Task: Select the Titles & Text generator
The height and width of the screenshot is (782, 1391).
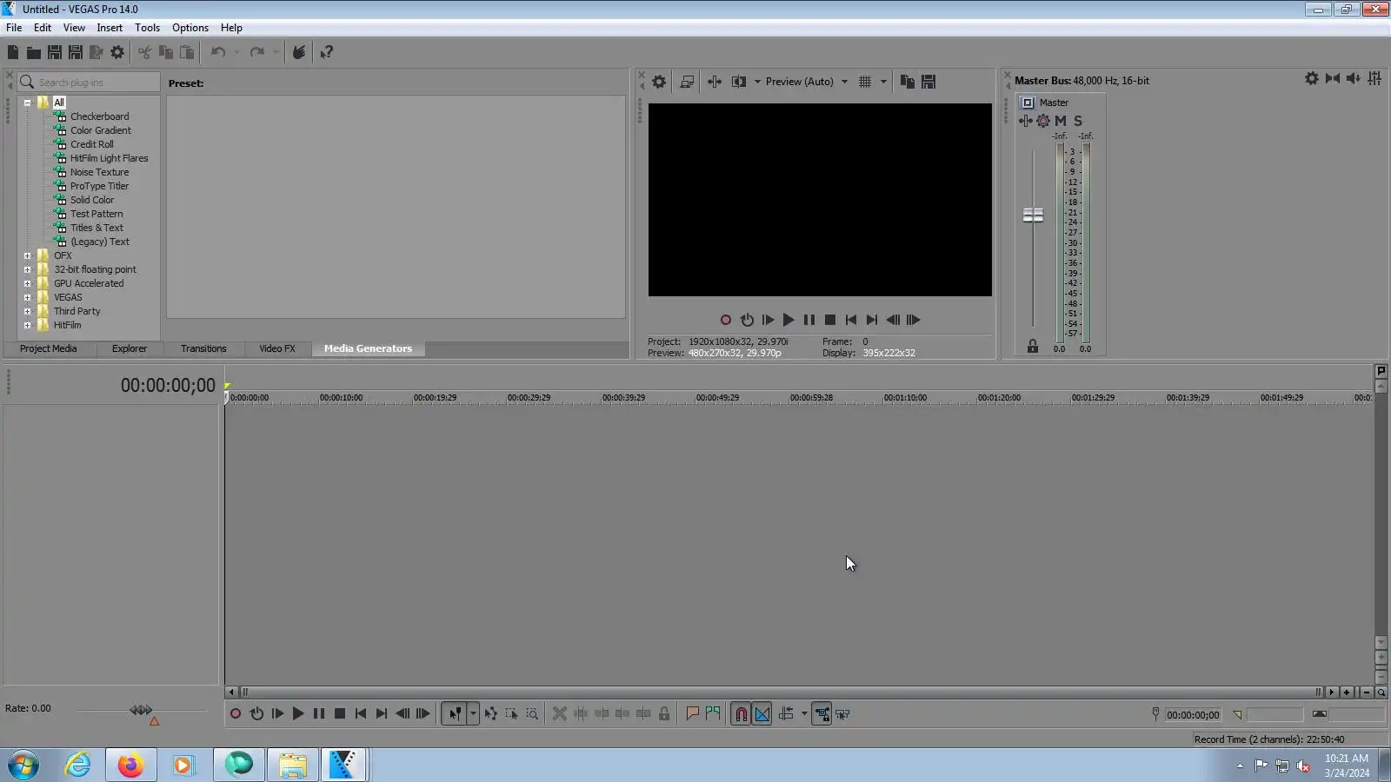Action: [97, 228]
